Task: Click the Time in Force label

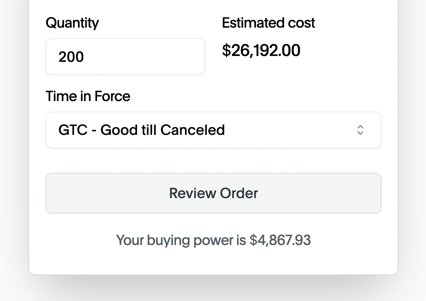Action: click(x=88, y=96)
